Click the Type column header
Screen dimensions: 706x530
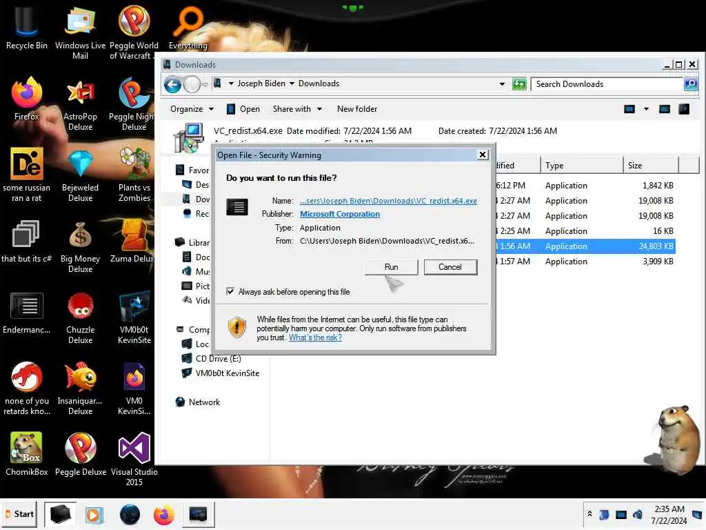[x=581, y=166]
